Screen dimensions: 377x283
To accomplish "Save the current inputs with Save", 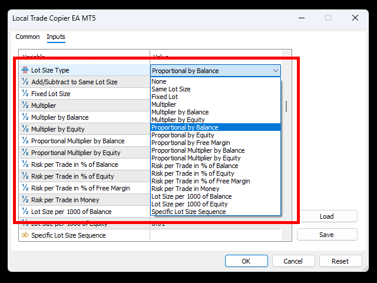I will pyautogui.click(x=327, y=235).
